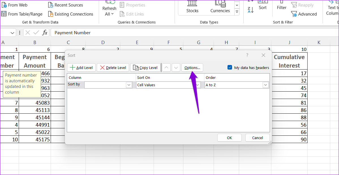Click the Insert Function fx icon
This screenshot has width=339, height=175.
(45, 33)
